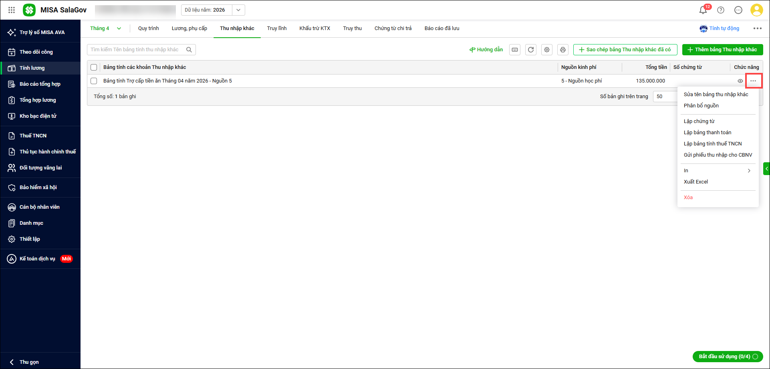Click Sao chép bảng Thu nhập khác đã có
This screenshot has width=770, height=369.
pos(625,50)
